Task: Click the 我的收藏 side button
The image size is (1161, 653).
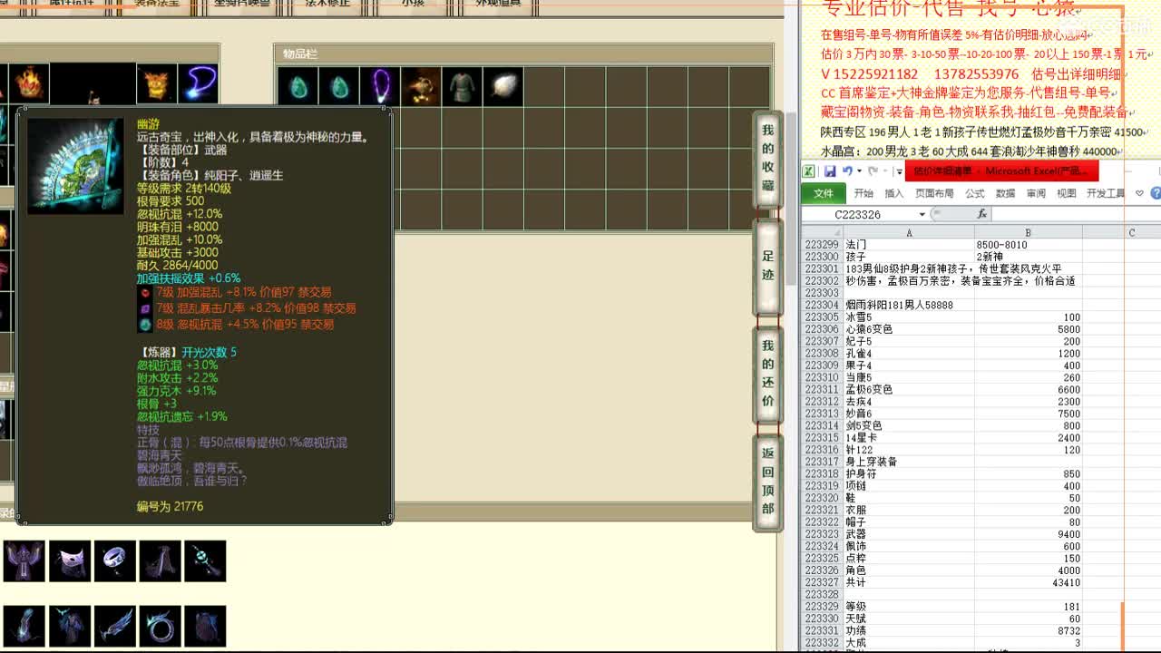Action: coord(767,160)
